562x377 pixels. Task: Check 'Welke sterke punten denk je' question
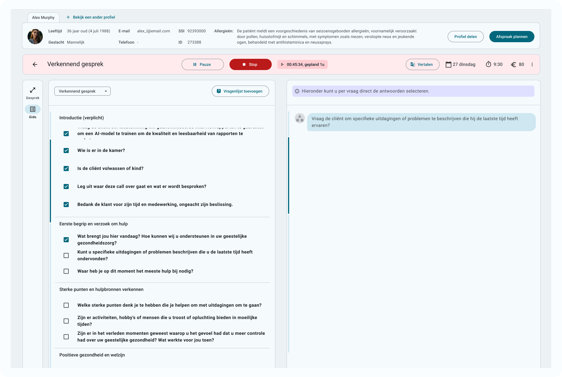coord(66,305)
